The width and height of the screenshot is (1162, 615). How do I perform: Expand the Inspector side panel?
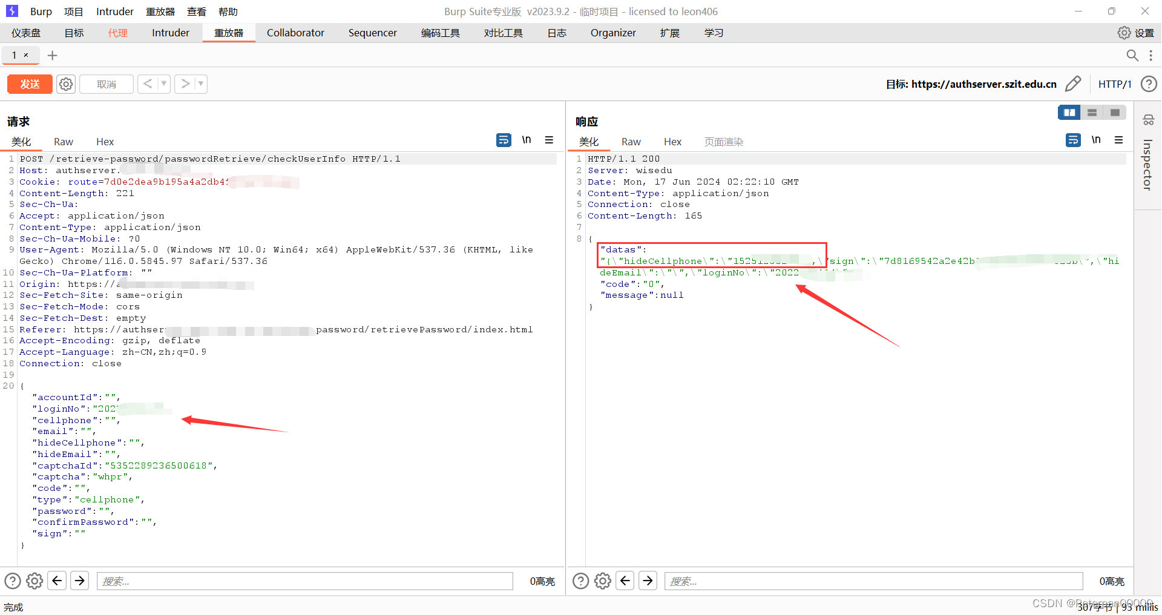1147,165
